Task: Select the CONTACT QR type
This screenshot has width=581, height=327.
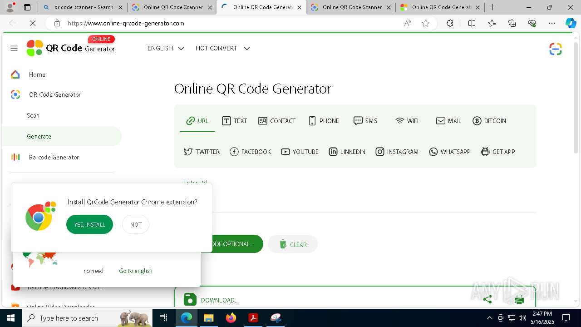Action: coord(277,121)
